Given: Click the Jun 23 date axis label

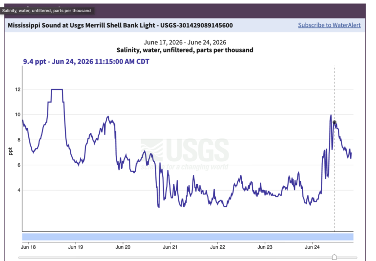Looking at the screenshot, I should [x=265, y=247].
